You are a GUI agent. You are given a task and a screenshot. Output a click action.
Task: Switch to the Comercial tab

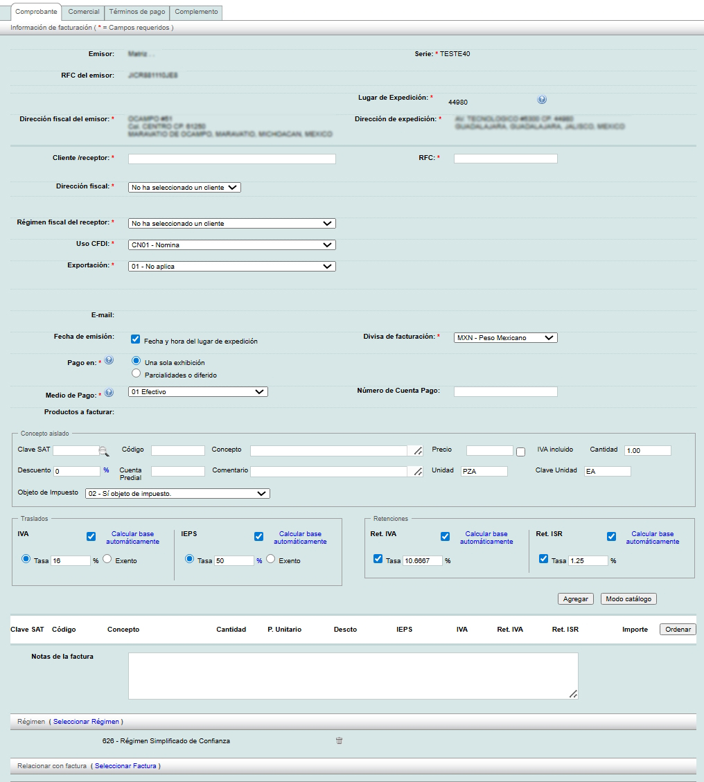click(x=83, y=12)
